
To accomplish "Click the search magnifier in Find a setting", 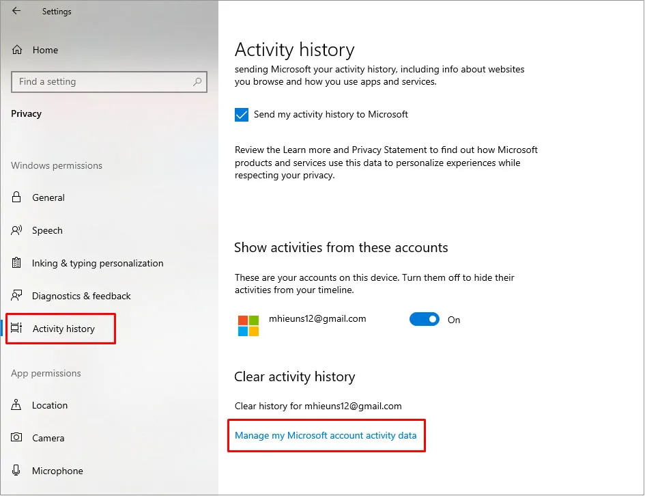I will pyautogui.click(x=198, y=81).
